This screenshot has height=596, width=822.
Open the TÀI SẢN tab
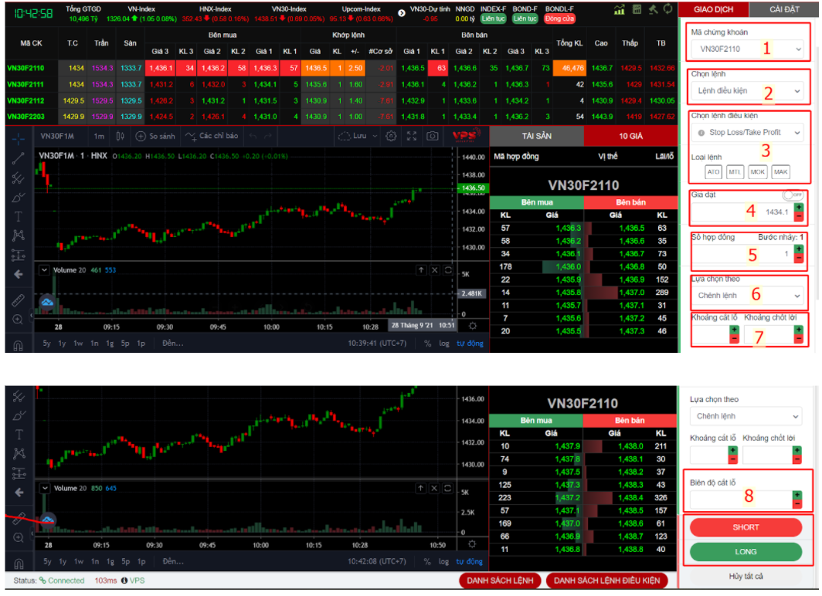(x=536, y=135)
